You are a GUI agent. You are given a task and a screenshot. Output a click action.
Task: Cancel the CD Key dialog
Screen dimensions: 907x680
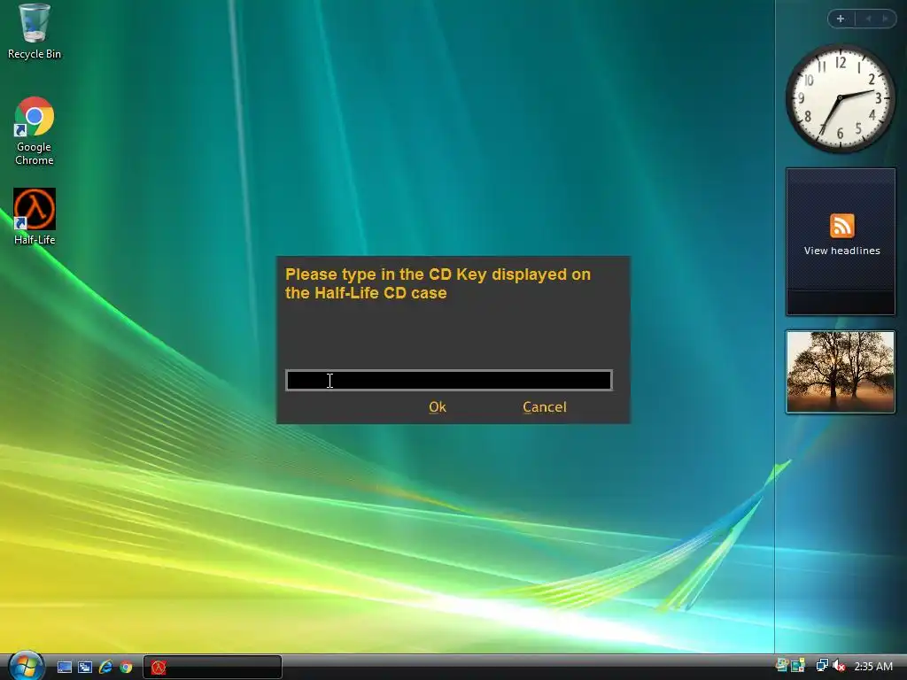[545, 407]
